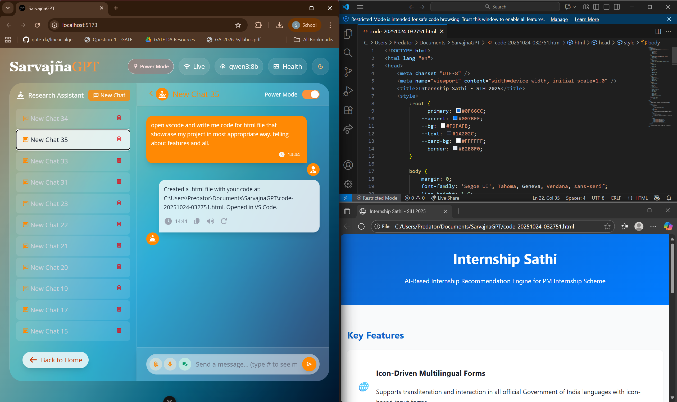Click the Run and Debug icon

(x=348, y=91)
